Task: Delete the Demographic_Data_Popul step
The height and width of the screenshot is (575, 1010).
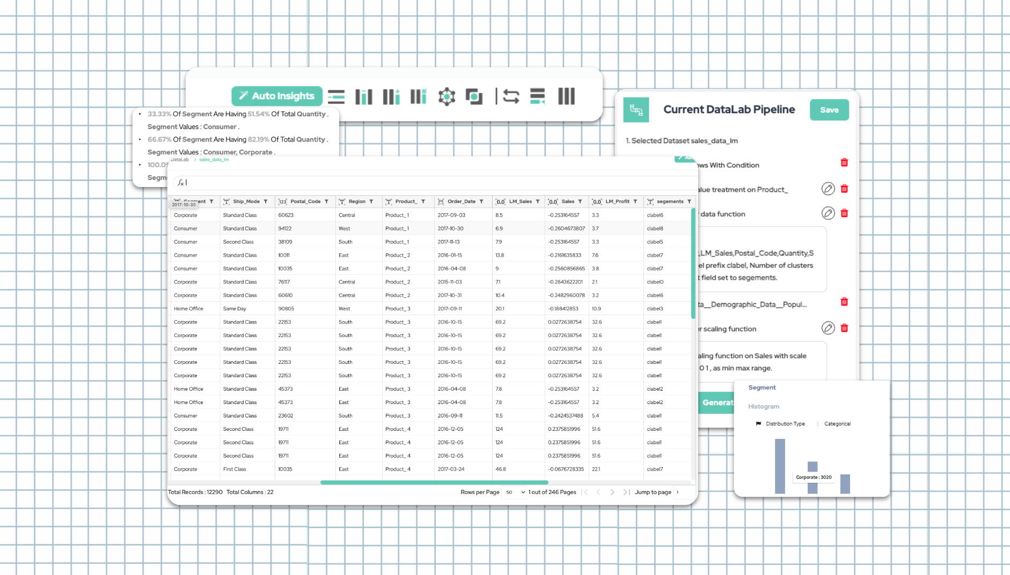Action: (844, 302)
